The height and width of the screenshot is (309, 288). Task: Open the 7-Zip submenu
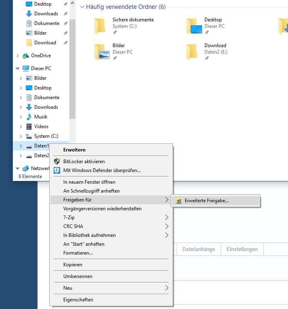click(x=111, y=218)
